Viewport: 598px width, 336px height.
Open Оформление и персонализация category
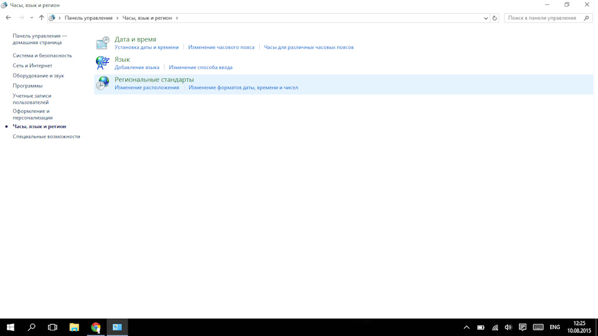(33, 114)
